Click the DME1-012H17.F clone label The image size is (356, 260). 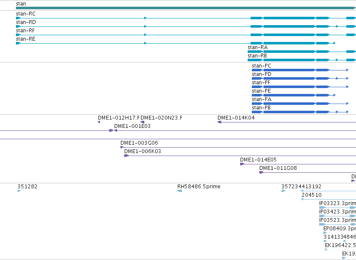[x=118, y=118]
